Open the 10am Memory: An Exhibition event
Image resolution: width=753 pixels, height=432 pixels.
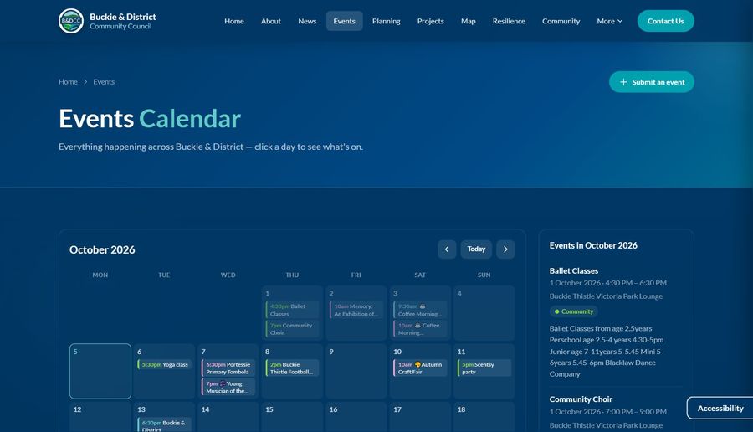coord(356,310)
